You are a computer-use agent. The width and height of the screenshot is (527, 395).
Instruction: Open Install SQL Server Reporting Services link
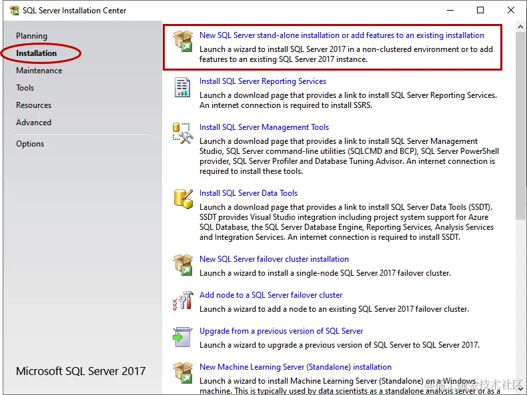[x=262, y=81]
